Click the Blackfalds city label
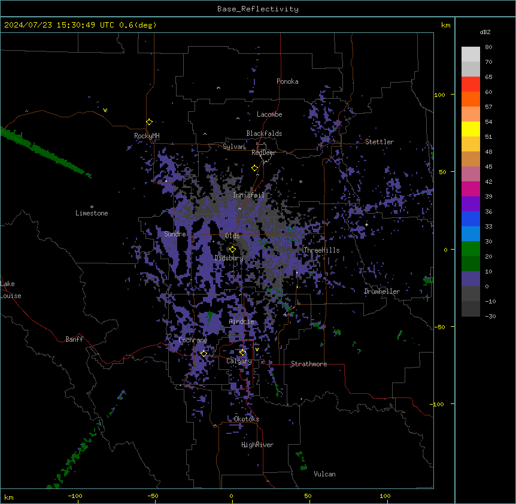Screen dimensions: 516x504 pyautogui.click(x=264, y=133)
